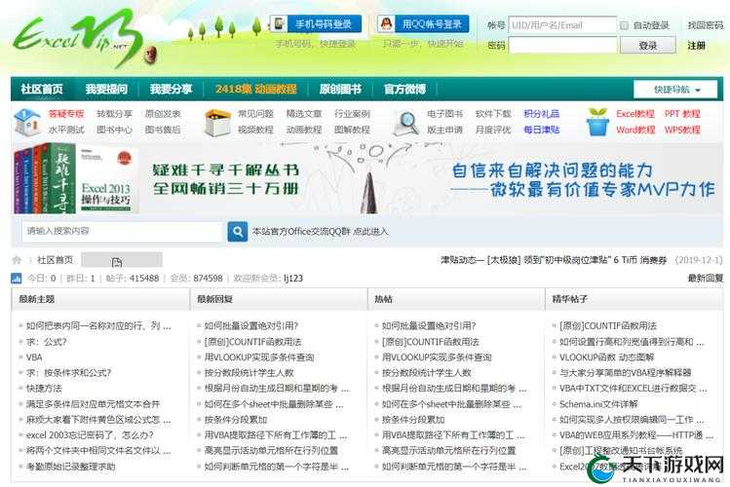Open the 我要分享 nav tab
This screenshot has height=487, width=730.
pyautogui.click(x=171, y=89)
